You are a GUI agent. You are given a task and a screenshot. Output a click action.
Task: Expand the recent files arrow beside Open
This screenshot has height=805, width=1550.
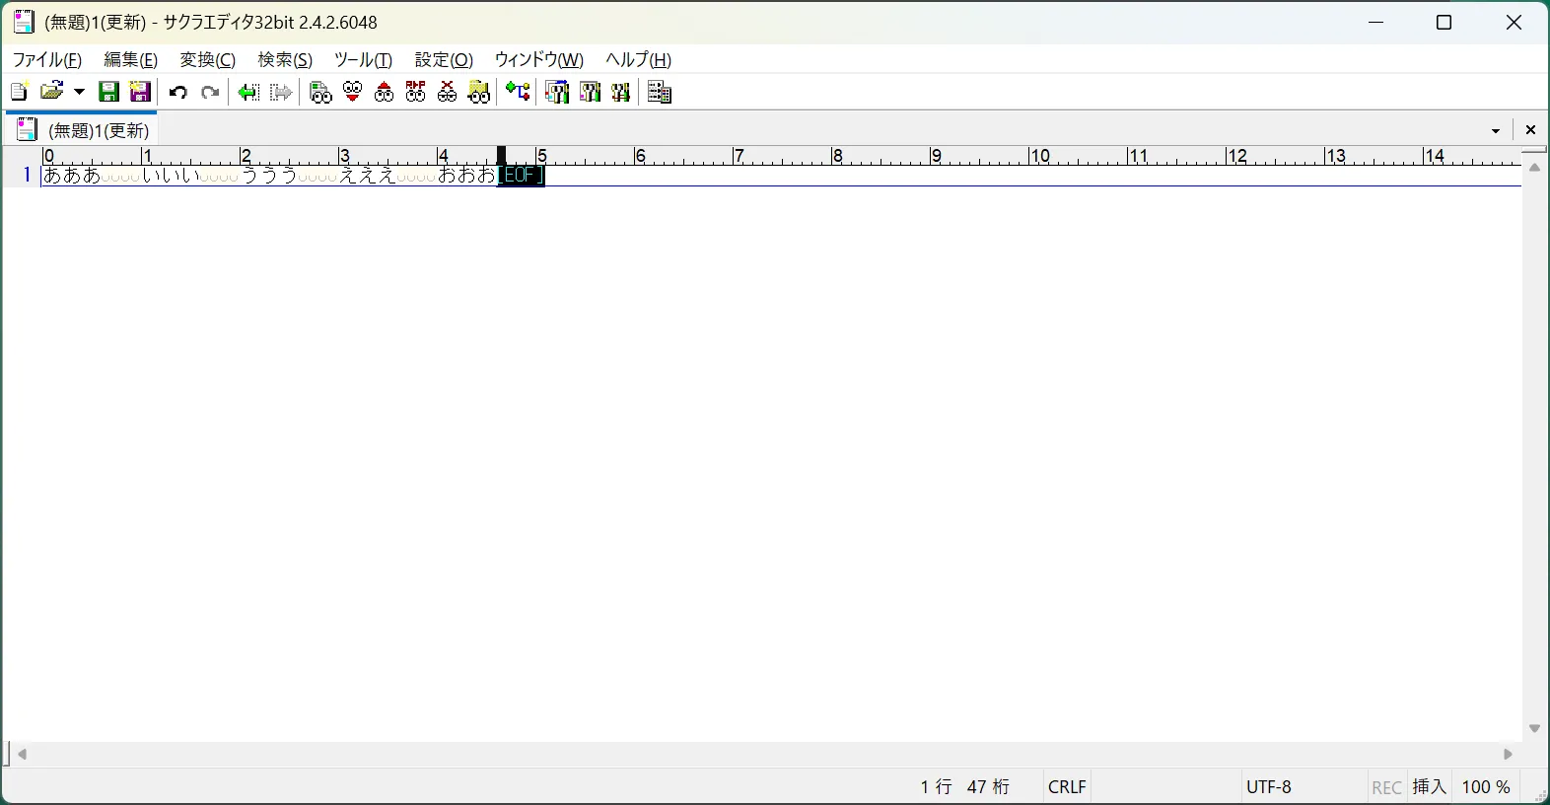click(80, 92)
